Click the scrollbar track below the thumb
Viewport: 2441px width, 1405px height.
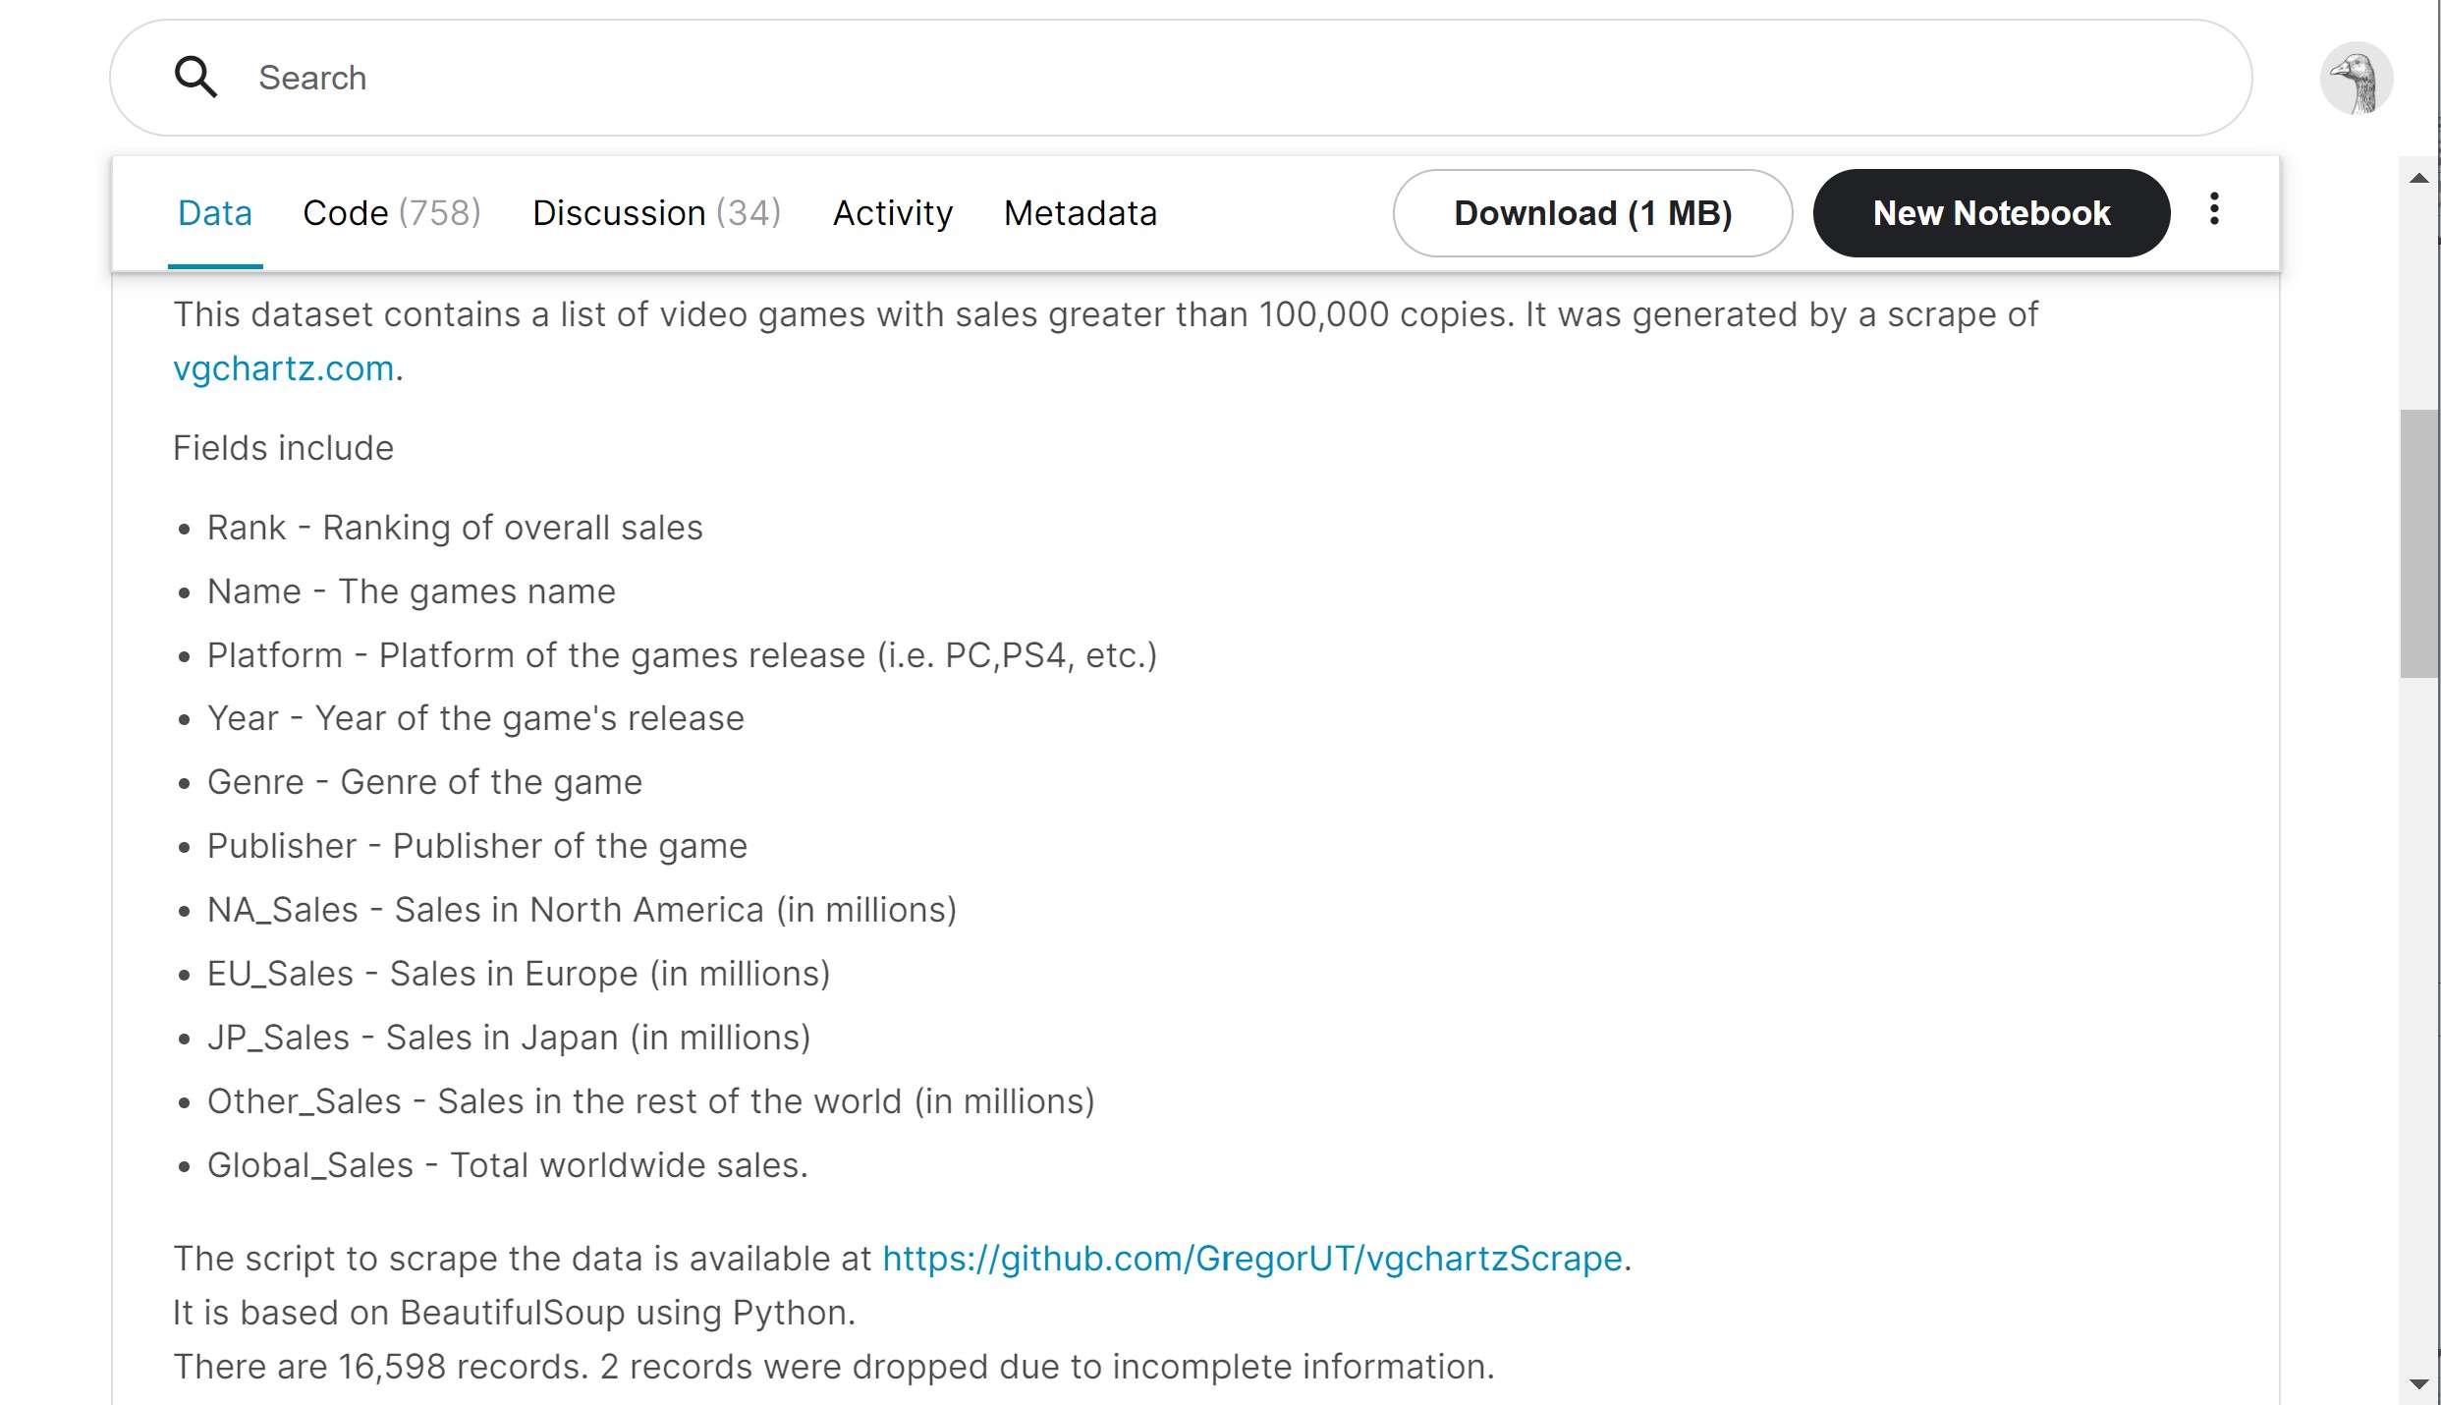click(x=2418, y=983)
